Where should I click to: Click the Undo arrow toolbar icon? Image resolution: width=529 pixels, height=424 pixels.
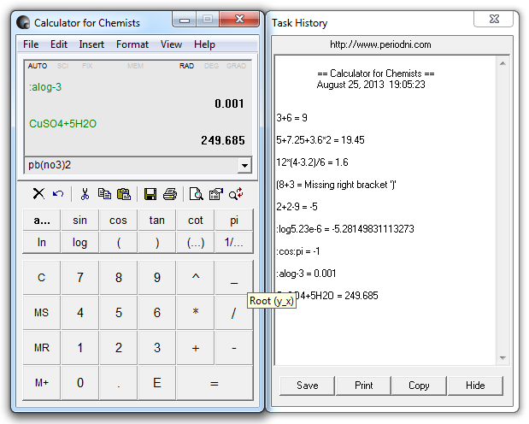(x=58, y=194)
